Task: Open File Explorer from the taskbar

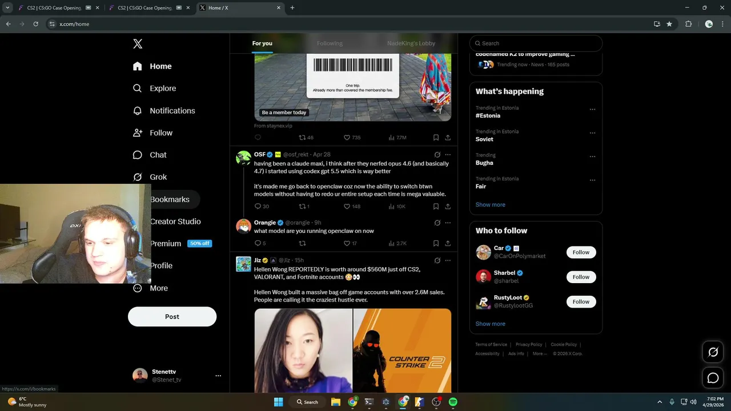Action: coord(335,402)
